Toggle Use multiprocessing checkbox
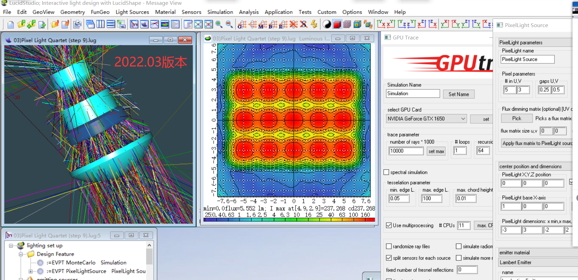 [389, 226]
